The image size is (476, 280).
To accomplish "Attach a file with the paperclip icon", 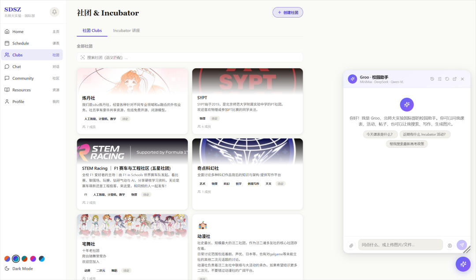I will 351,245.
